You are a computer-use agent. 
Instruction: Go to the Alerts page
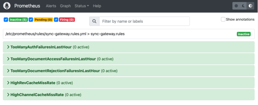51,6
